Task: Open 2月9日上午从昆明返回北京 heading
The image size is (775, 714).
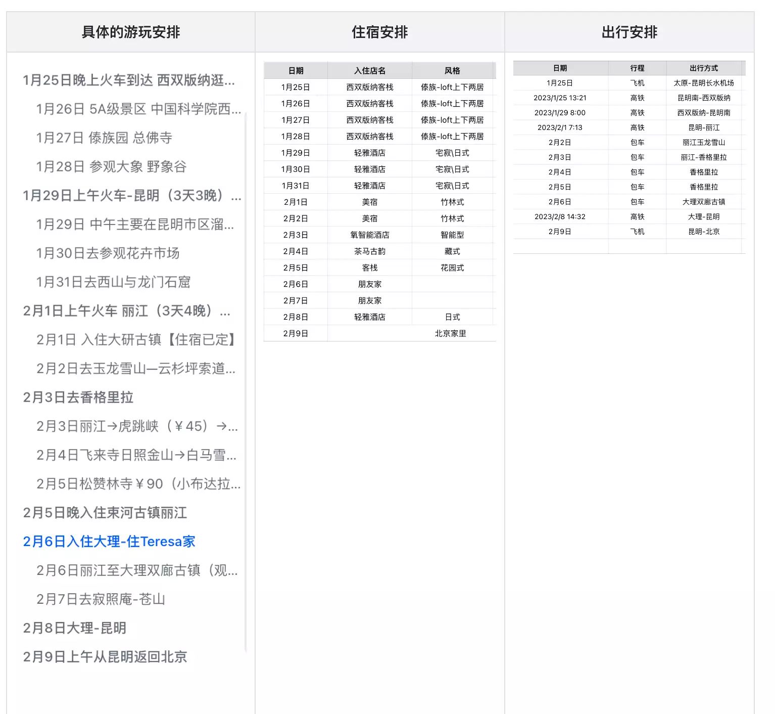Action: click(105, 657)
